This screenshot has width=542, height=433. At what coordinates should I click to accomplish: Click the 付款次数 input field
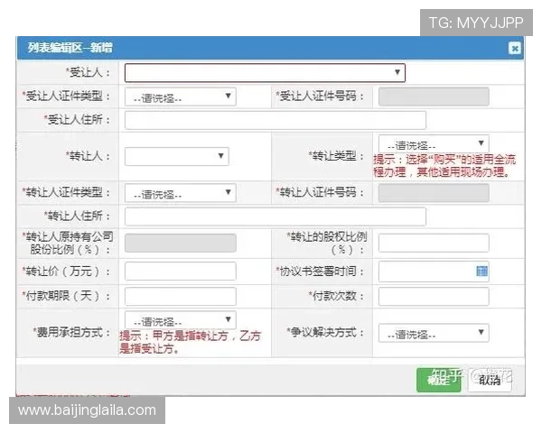[x=434, y=296]
